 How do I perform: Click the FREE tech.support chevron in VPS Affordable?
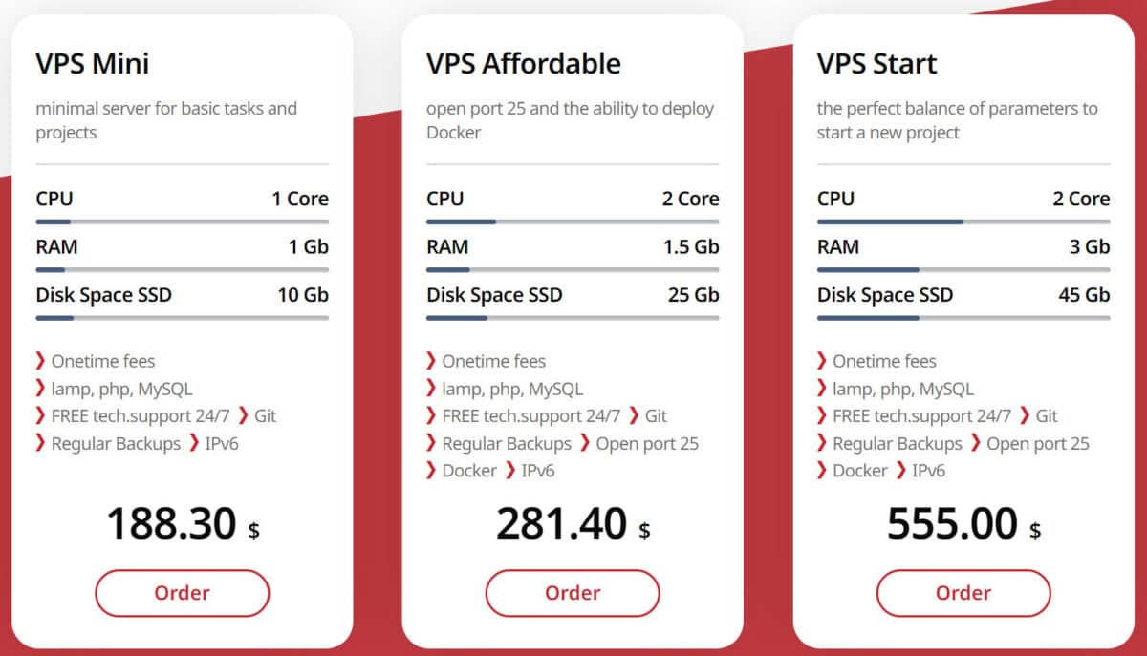(432, 415)
